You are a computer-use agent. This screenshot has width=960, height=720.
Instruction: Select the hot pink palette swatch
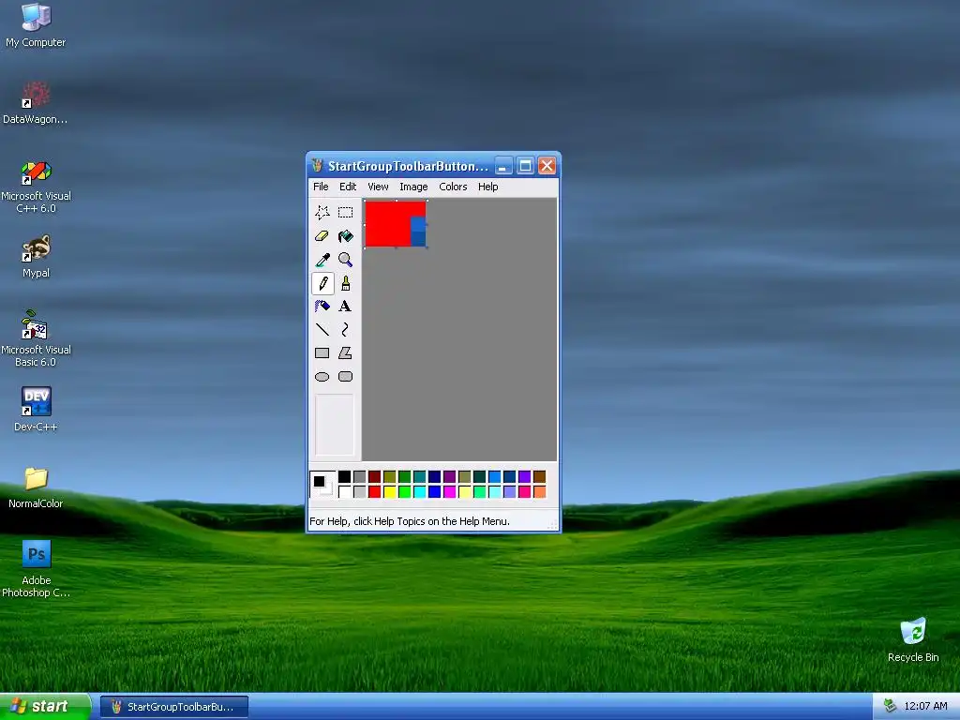click(525, 491)
